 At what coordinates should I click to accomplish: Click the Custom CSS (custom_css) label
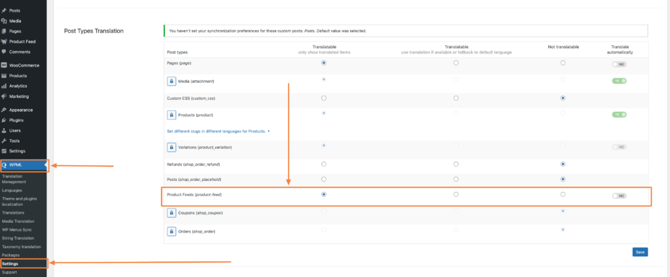[x=191, y=98]
